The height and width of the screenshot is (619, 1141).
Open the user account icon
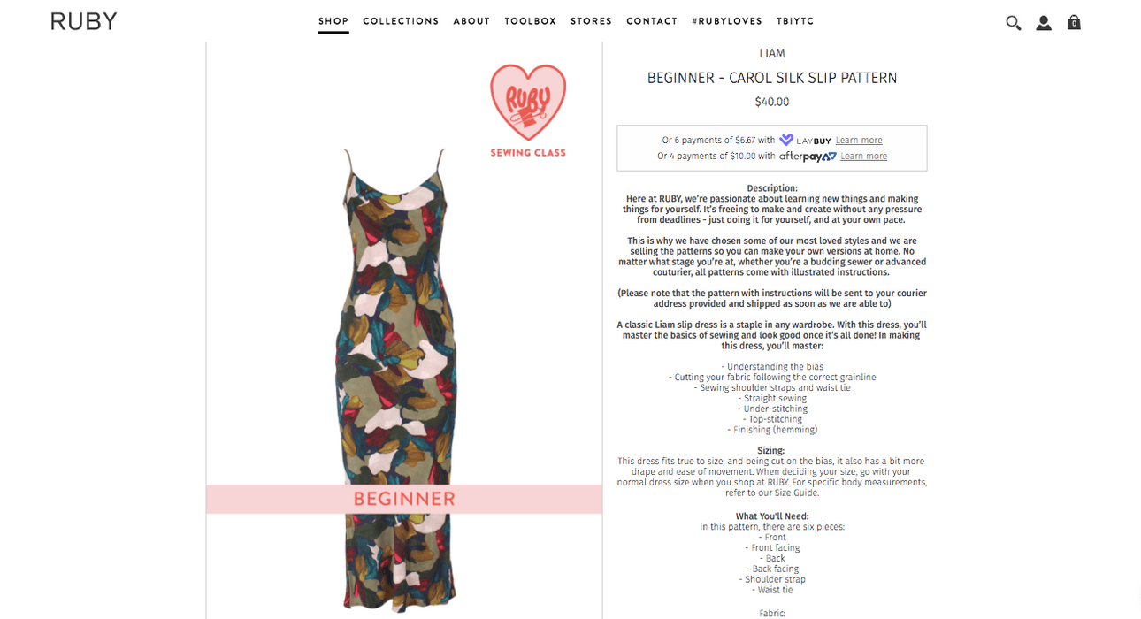[x=1044, y=23]
